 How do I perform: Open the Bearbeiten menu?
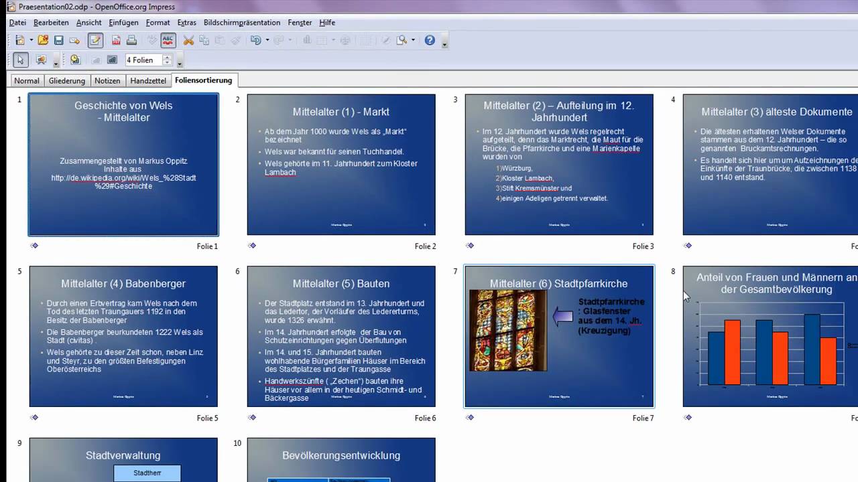point(51,22)
